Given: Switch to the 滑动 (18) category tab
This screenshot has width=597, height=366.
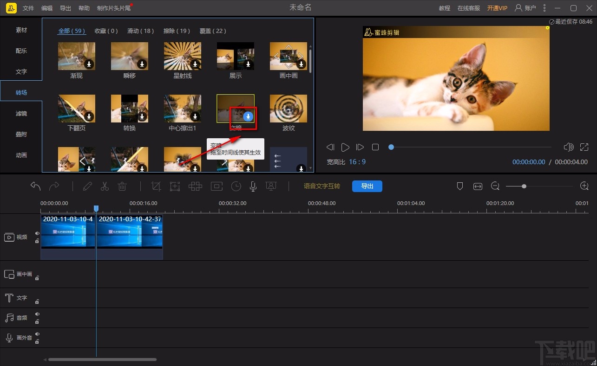Looking at the screenshot, I should (x=140, y=31).
